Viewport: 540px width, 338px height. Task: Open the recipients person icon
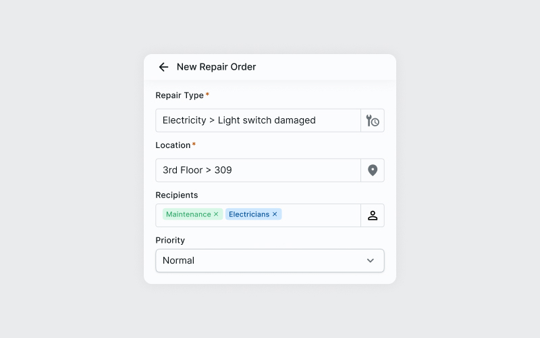click(x=373, y=216)
